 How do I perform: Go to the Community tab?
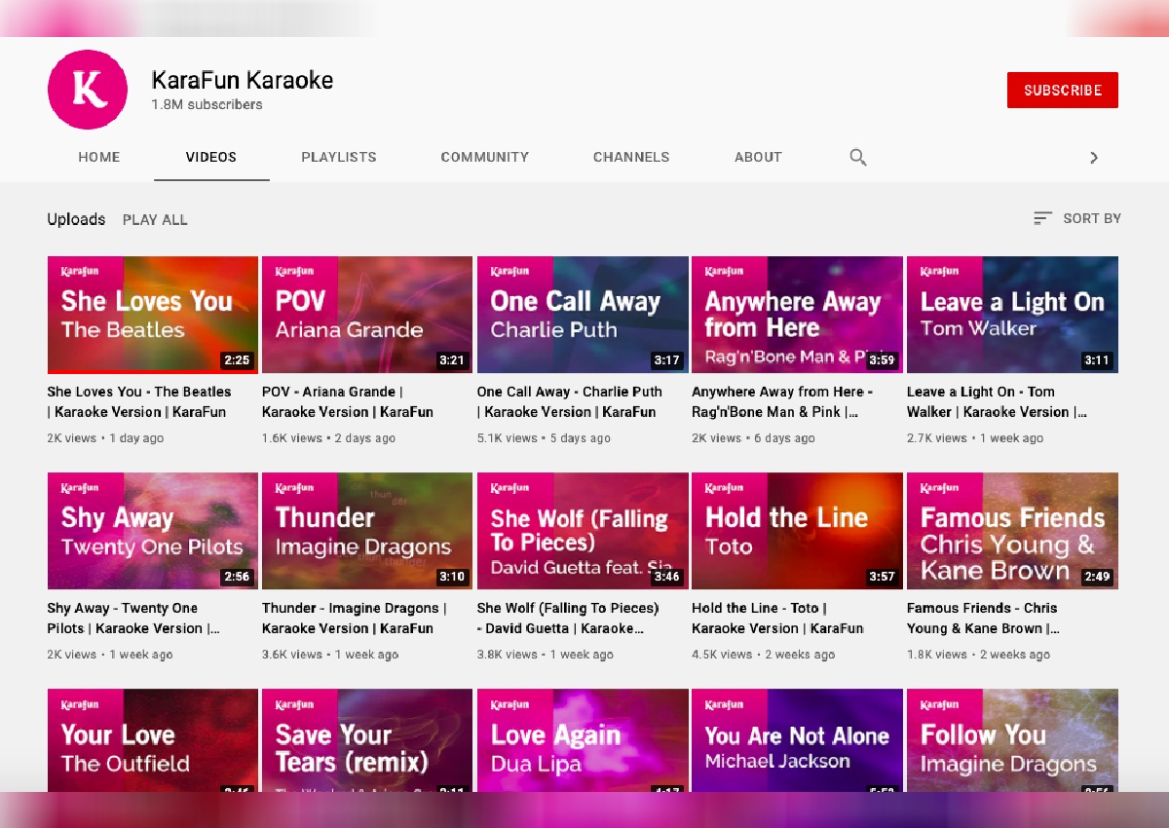485,157
